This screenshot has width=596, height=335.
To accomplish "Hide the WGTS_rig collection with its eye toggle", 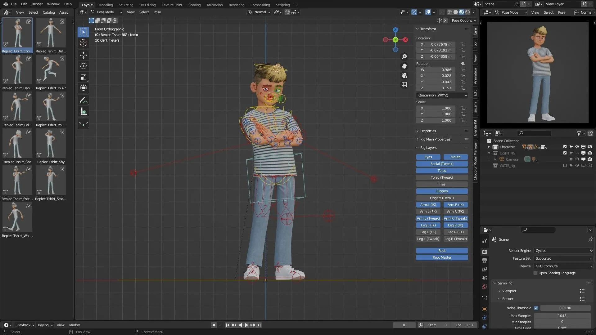I will [x=577, y=165].
